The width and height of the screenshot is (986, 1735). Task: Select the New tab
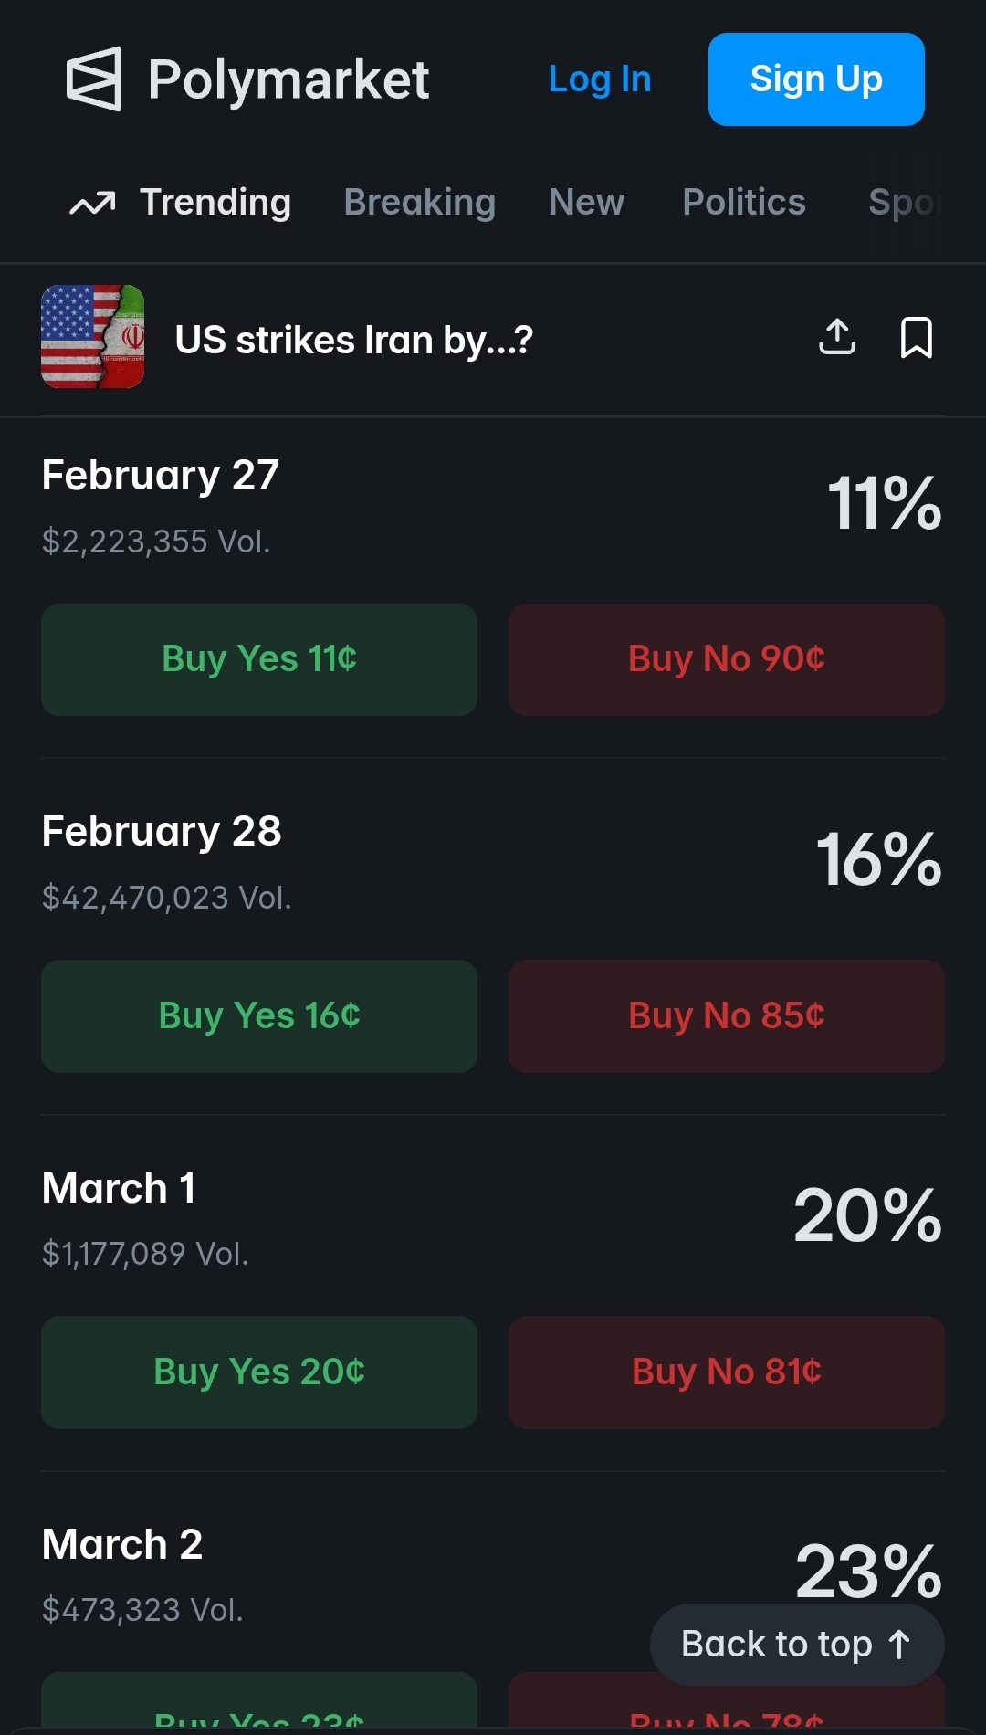click(x=586, y=203)
